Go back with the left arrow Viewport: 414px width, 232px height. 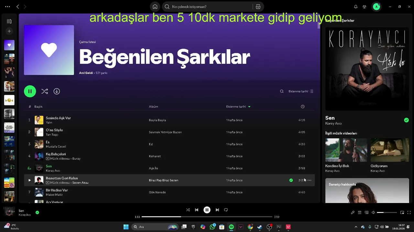(18, 6)
